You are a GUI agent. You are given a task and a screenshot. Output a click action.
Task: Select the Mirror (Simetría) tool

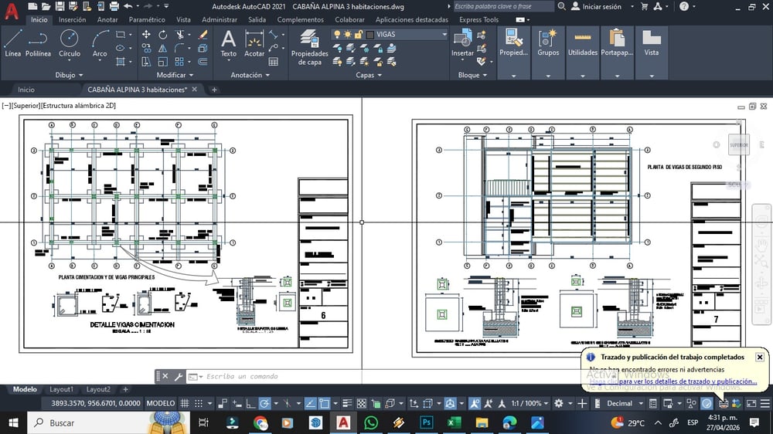[162, 49]
